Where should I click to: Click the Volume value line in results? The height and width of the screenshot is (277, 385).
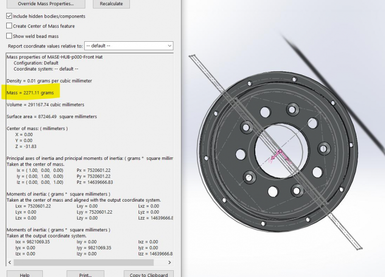[x=45, y=105]
